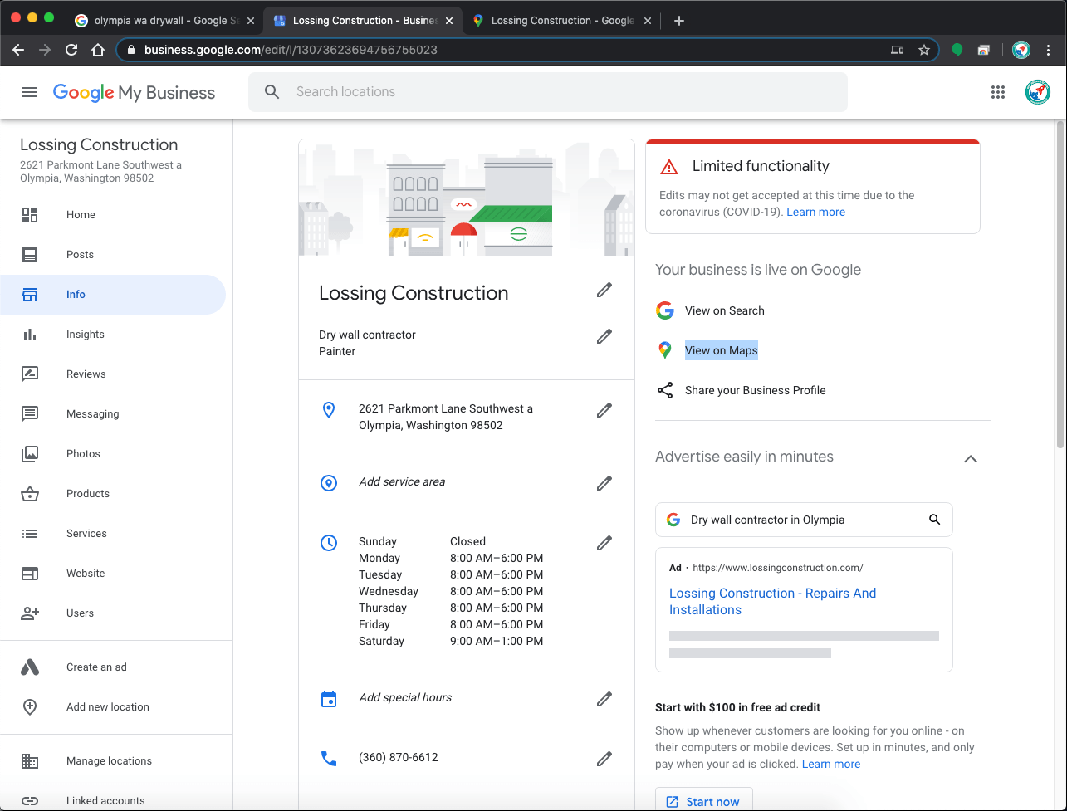Open a new browser tab

pyautogui.click(x=679, y=21)
